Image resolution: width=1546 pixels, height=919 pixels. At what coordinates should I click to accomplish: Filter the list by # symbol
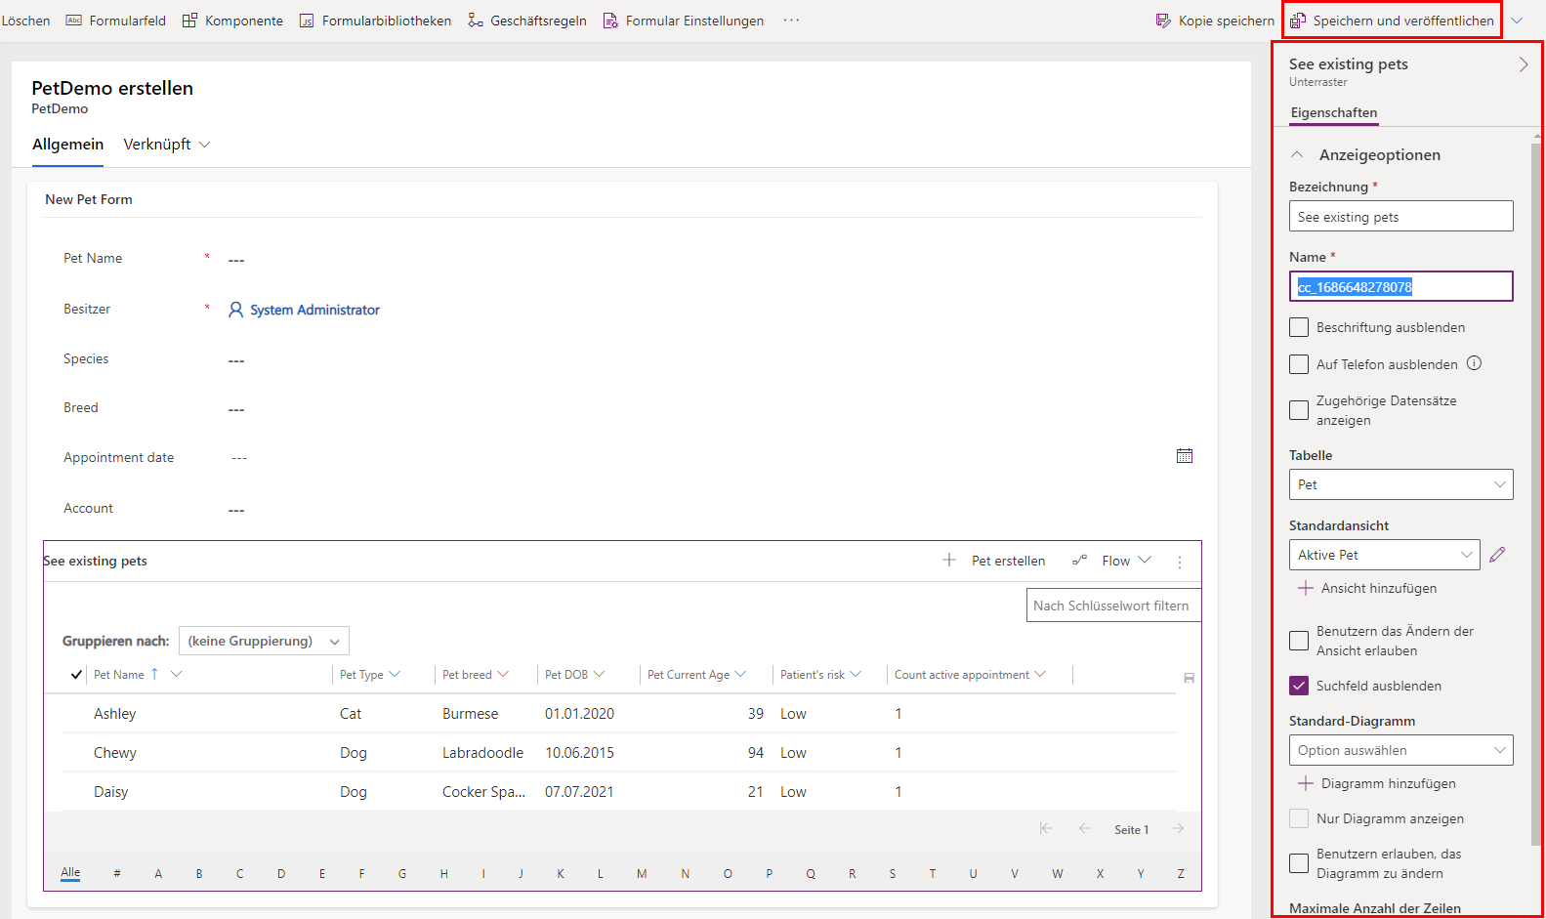click(117, 874)
